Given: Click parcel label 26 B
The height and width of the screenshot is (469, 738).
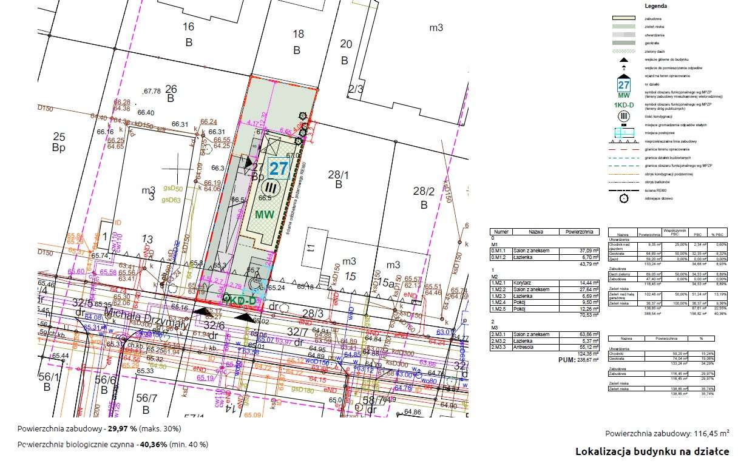Looking at the screenshot, I should [x=171, y=93].
